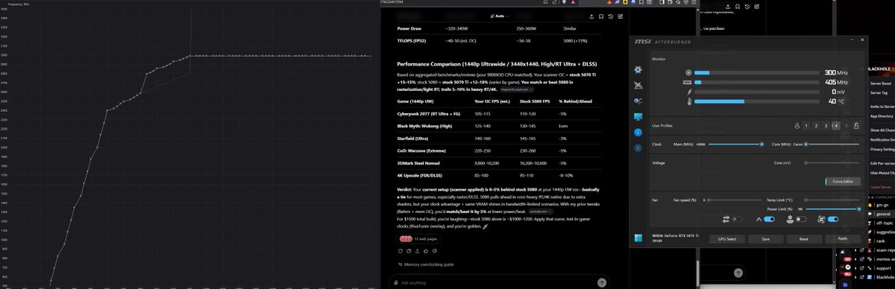
Task: Click the Afterburner Kombustor K icon
Action: coord(638,148)
